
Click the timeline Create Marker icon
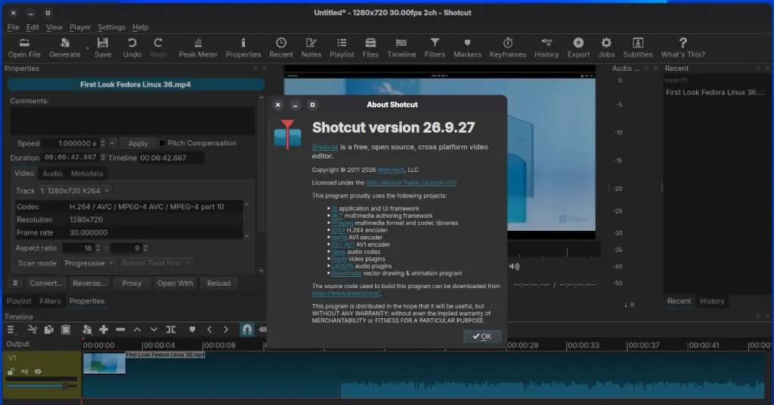[x=192, y=330]
